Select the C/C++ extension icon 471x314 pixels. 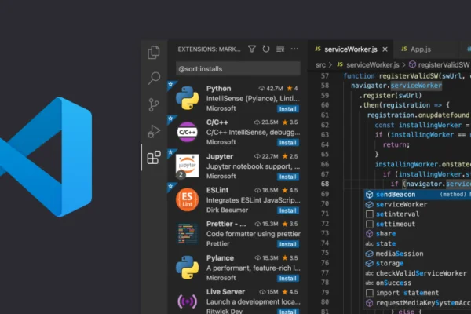pos(187,132)
